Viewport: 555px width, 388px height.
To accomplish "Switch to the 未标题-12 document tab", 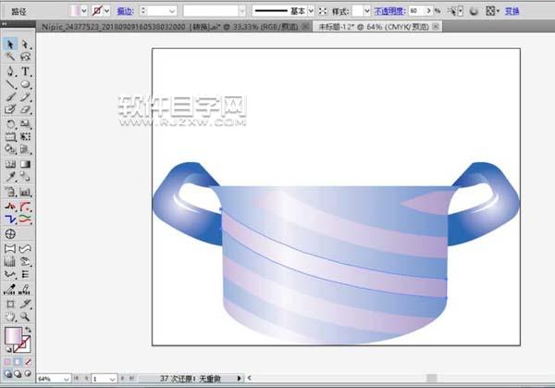I will pyautogui.click(x=376, y=28).
